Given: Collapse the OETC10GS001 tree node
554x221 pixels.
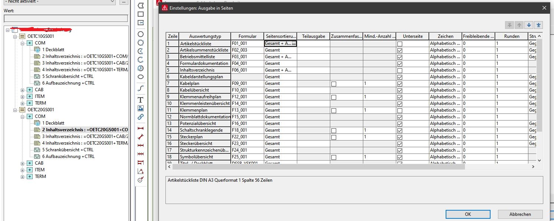Looking at the screenshot, I should tap(16, 36).
